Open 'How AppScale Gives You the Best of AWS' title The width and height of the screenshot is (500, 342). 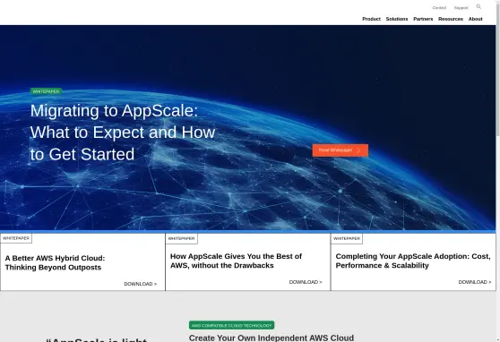pos(236,261)
